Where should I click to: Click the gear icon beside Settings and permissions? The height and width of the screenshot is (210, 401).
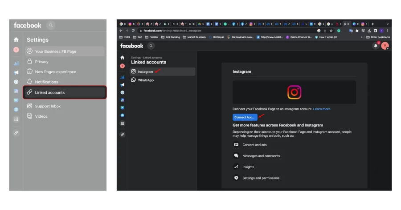point(236,178)
